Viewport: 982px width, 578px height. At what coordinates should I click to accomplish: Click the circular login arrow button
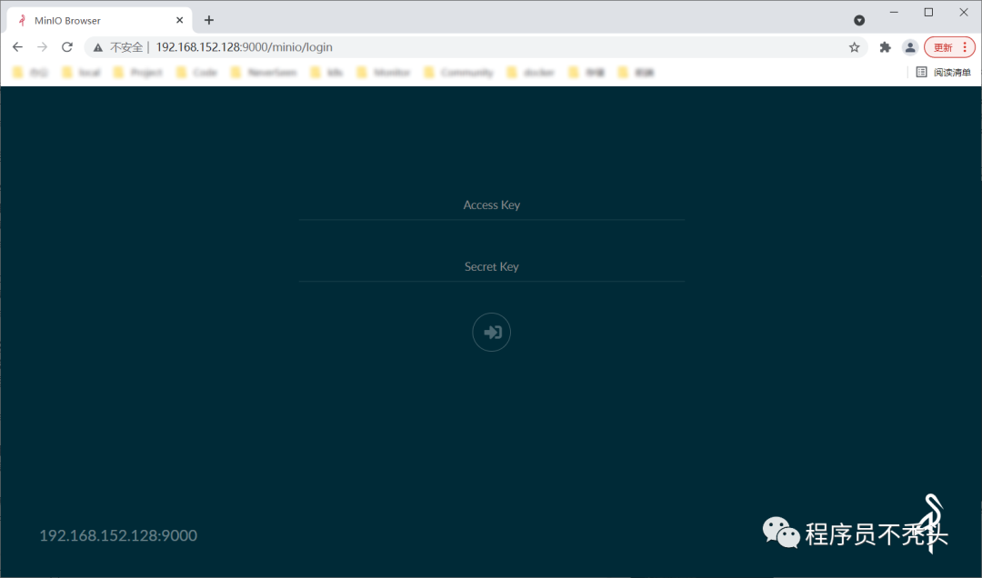tap(492, 332)
